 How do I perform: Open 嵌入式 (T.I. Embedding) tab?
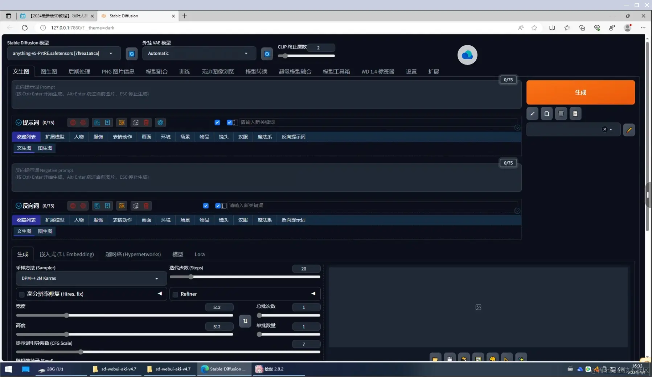[67, 254]
